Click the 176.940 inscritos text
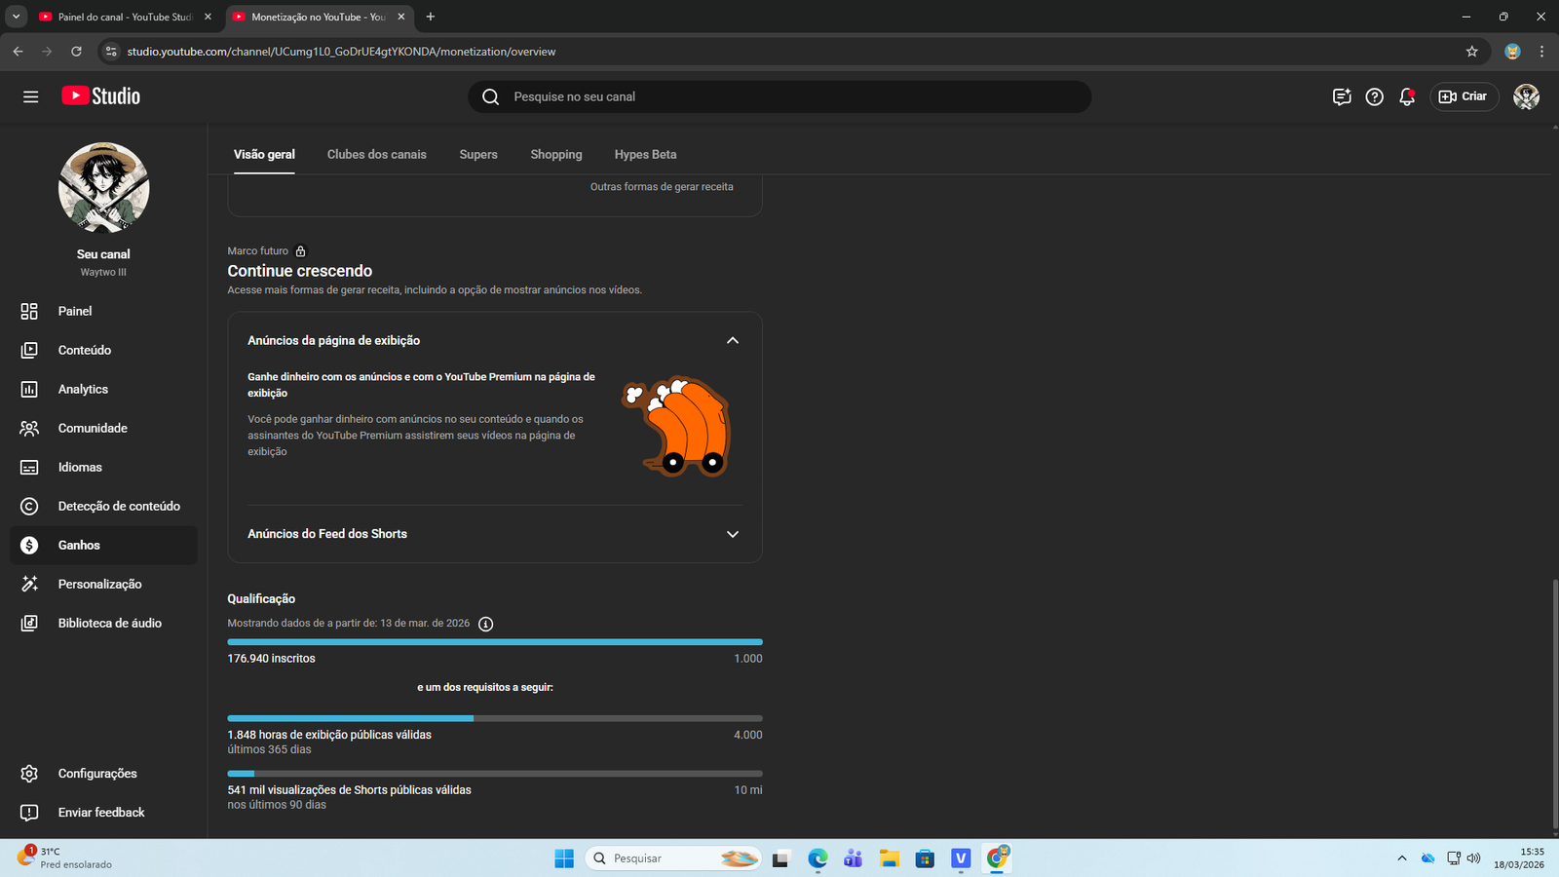 (272, 659)
